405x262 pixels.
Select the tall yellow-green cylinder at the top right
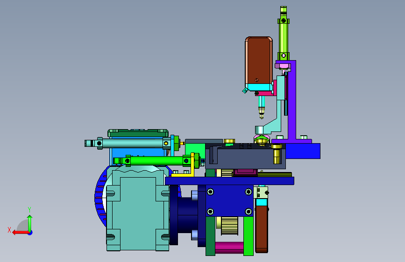284,34
